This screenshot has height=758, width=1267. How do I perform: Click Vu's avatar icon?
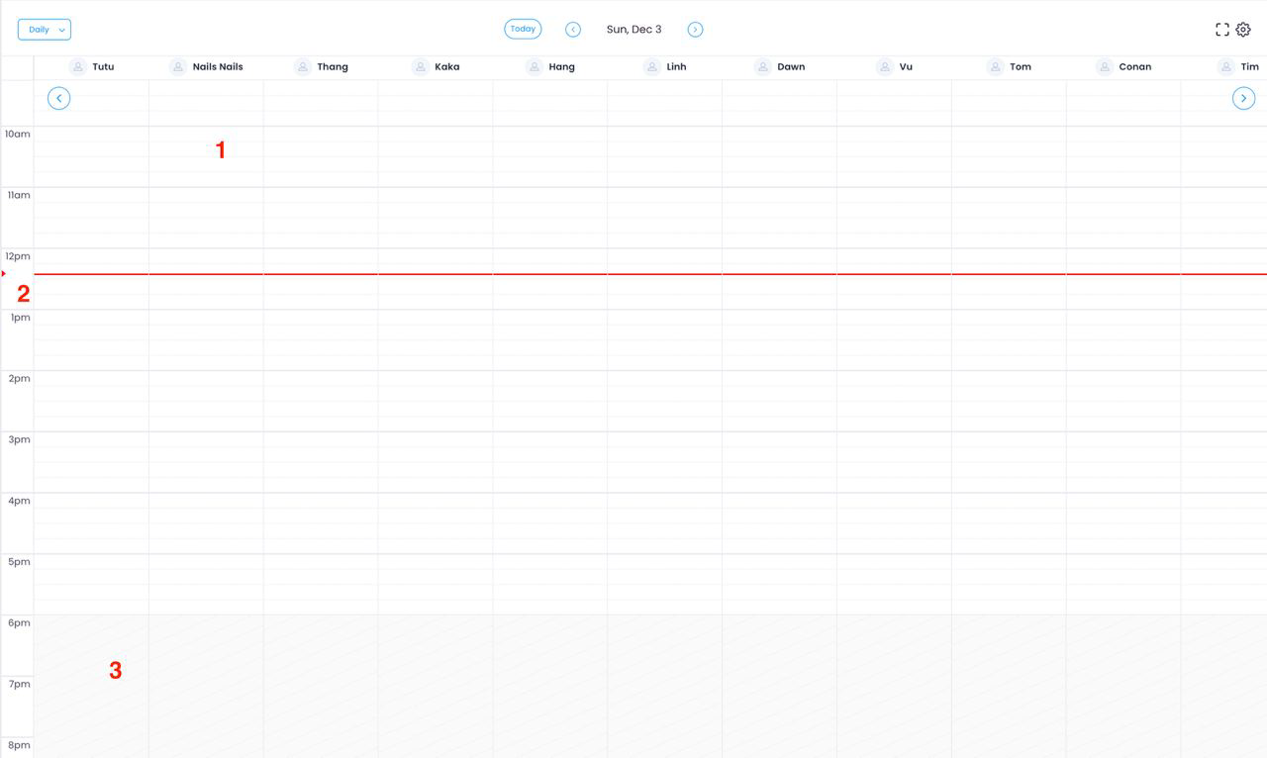click(885, 67)
